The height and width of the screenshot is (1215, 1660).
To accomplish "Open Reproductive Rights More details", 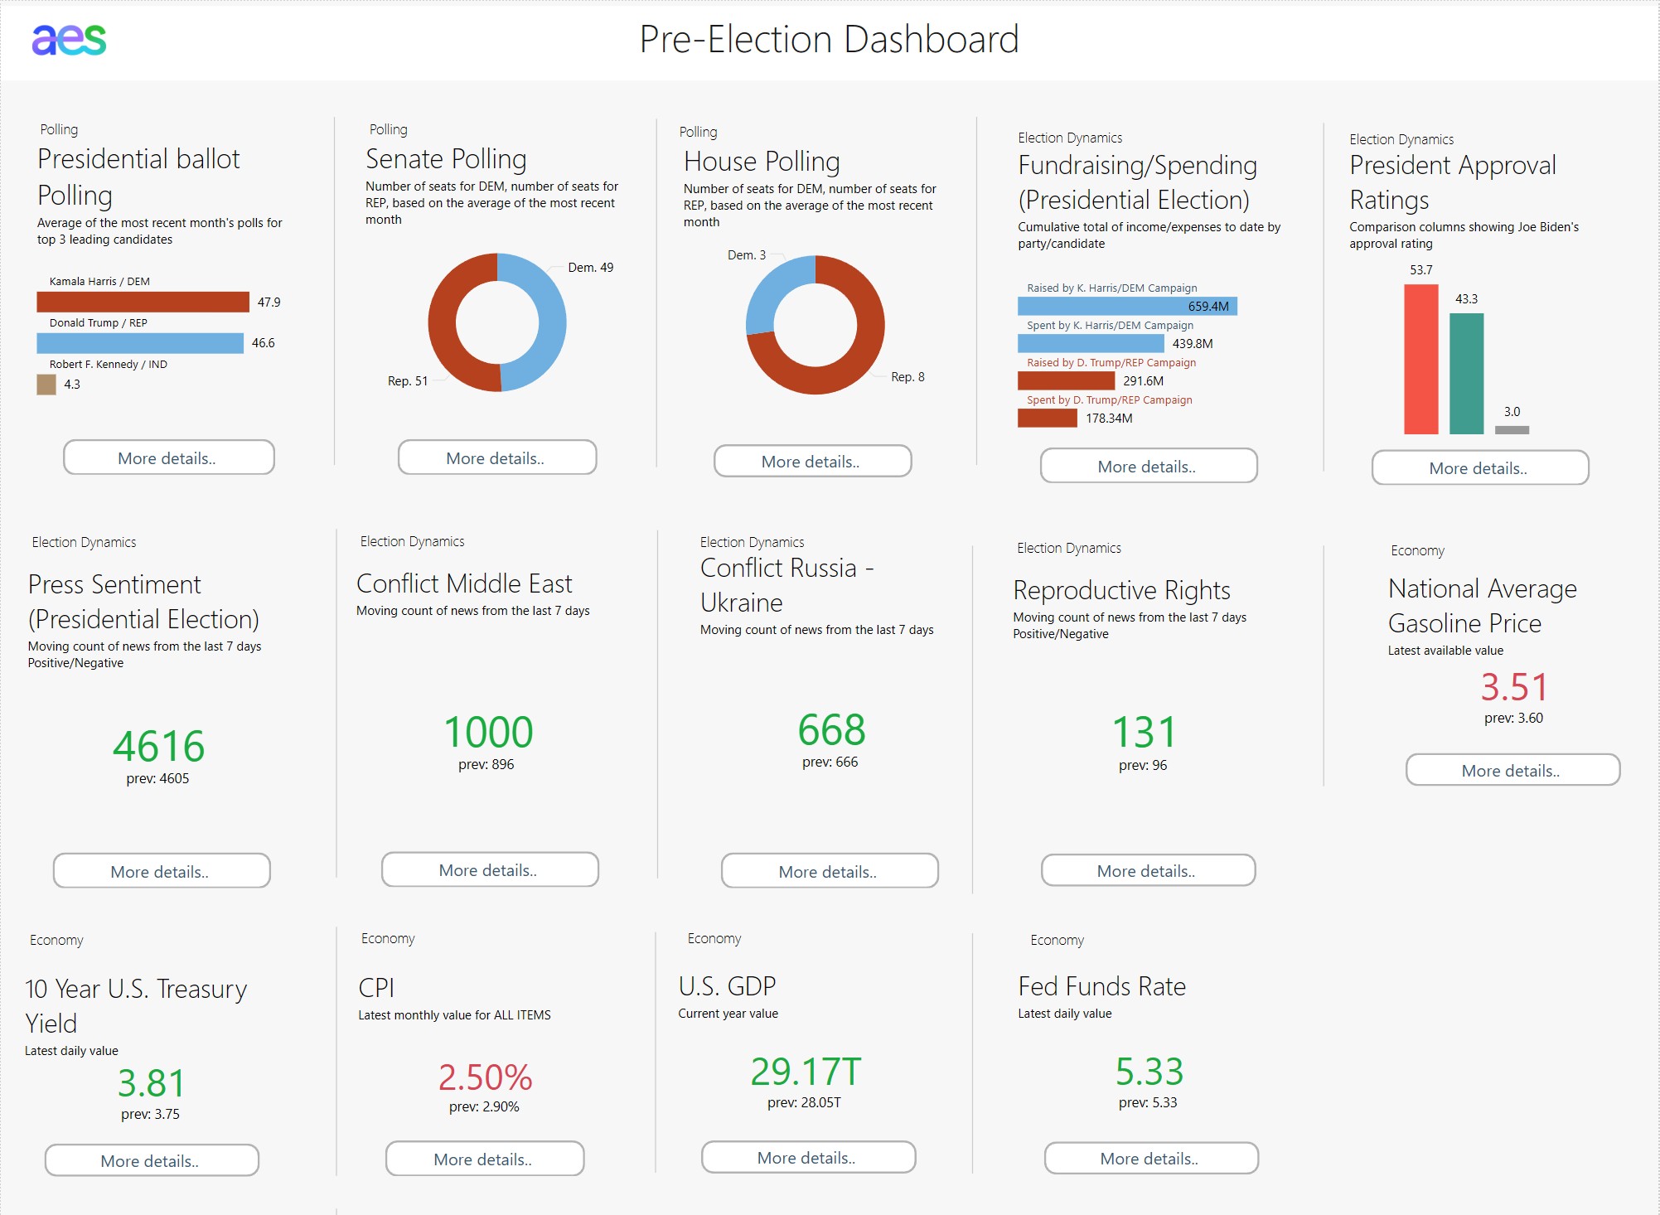I will (x=1147, y=871).
